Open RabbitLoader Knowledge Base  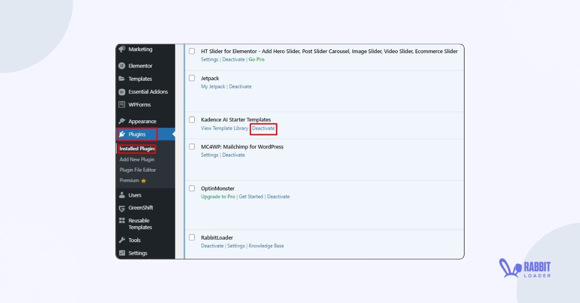point(266,245)
